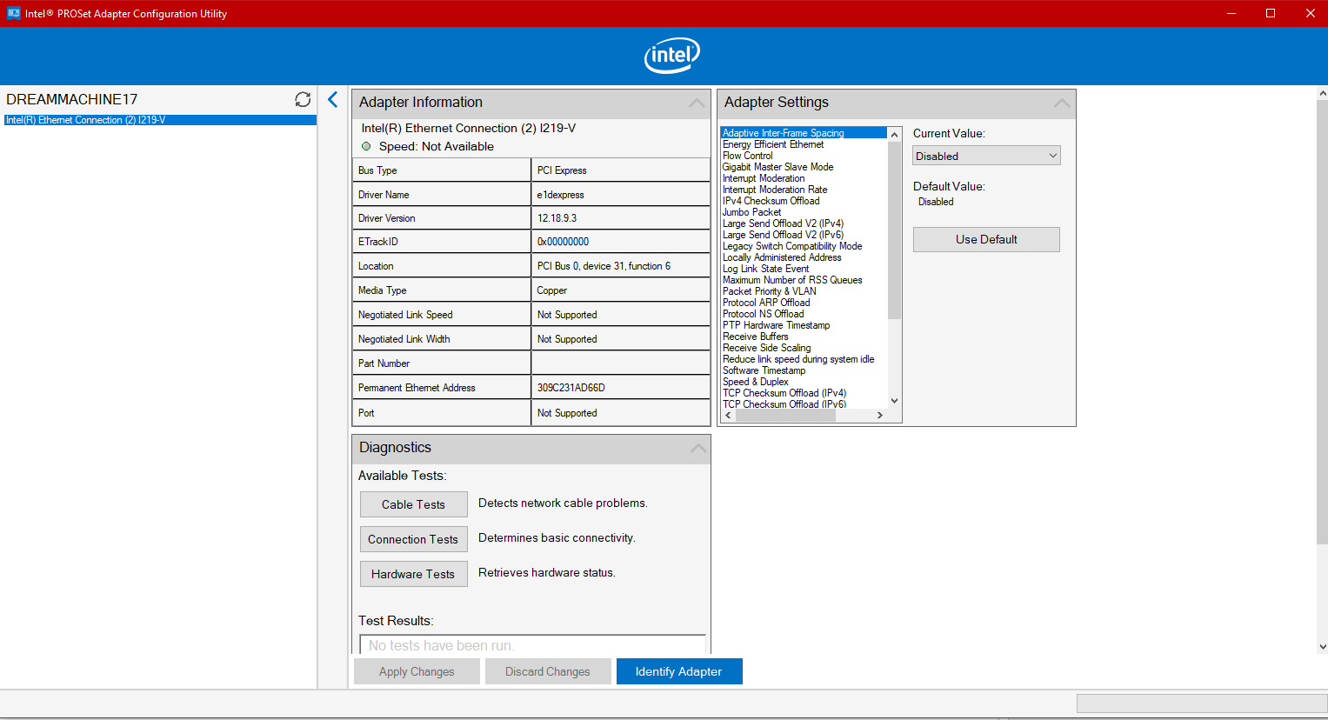Collapse the Diagnostics panel
The image size is (1328, 720).
click(697, 448)
